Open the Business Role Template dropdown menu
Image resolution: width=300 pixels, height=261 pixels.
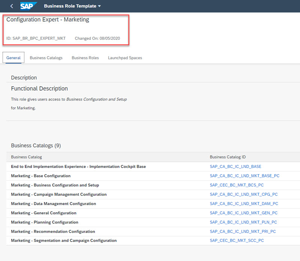tap(72, 6)
